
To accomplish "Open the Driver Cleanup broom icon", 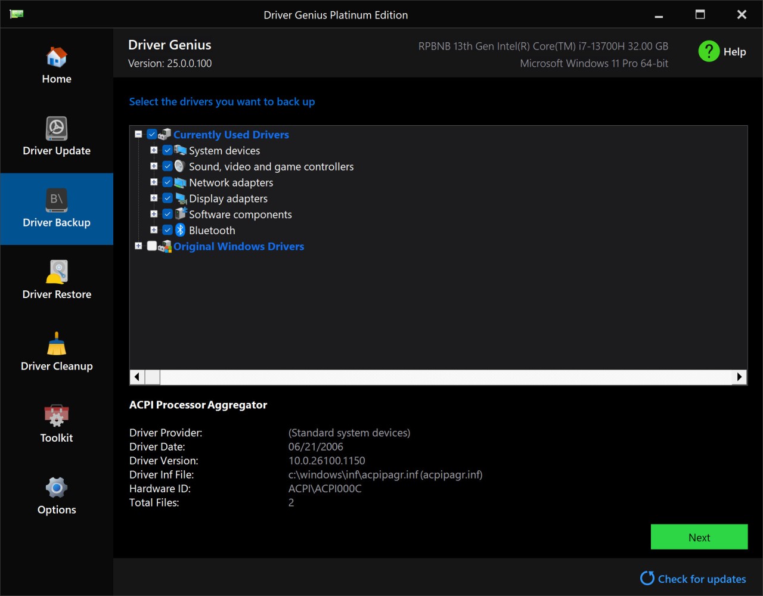I will 57,344.
